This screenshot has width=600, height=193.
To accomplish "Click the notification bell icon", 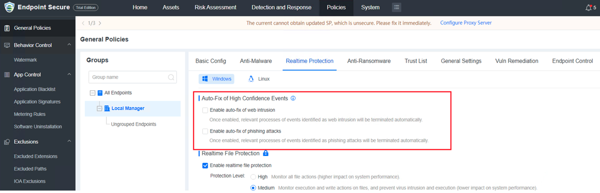I will [x=589, y=8].
